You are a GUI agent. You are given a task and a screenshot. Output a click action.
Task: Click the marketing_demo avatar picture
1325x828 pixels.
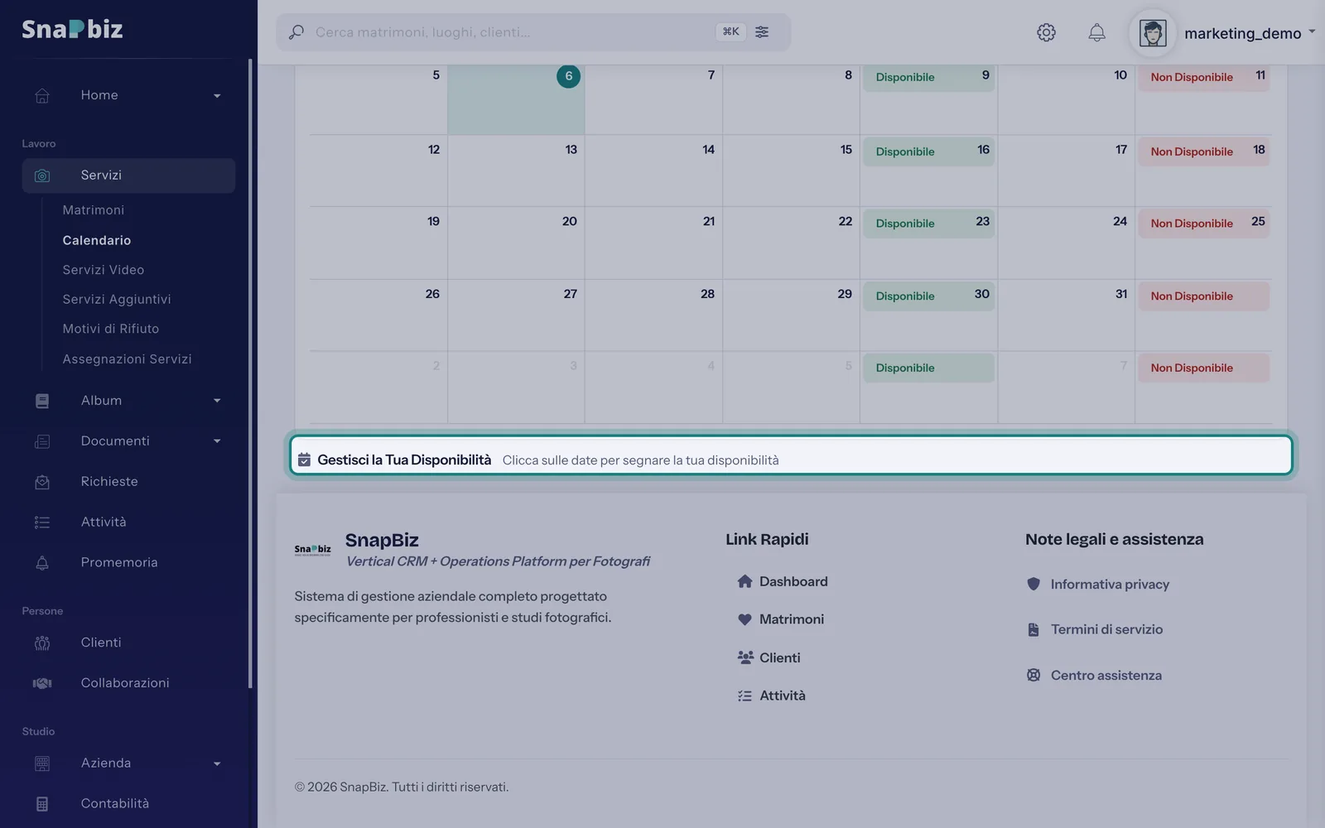pyautogui.click(x=1153, y=33)
